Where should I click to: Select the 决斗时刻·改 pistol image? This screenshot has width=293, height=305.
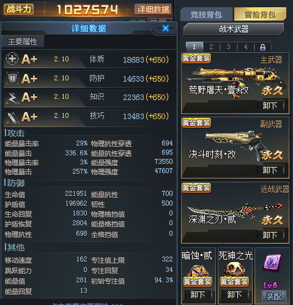[234, 144]
